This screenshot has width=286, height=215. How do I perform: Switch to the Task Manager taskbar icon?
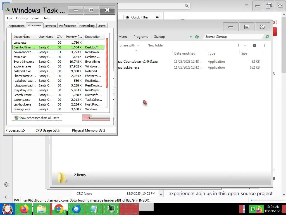tap(111, 209)
